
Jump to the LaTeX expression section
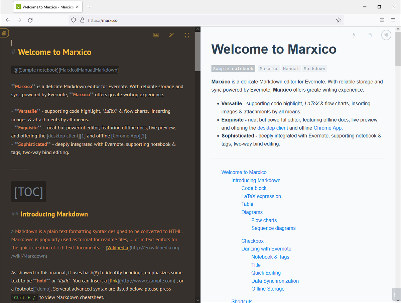(261, 196)
